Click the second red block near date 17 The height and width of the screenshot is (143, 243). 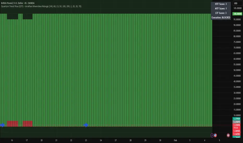[28, 124]
